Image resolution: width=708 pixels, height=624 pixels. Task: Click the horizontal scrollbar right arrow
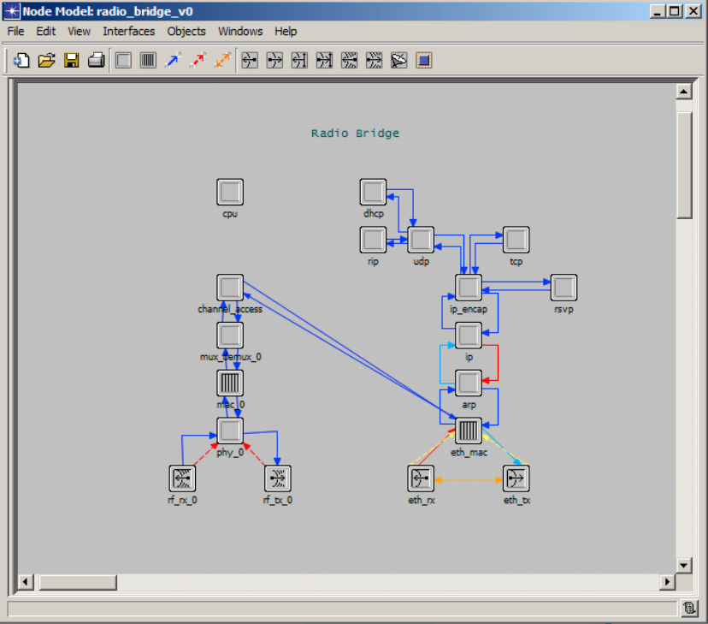click(x=667, y=582)
